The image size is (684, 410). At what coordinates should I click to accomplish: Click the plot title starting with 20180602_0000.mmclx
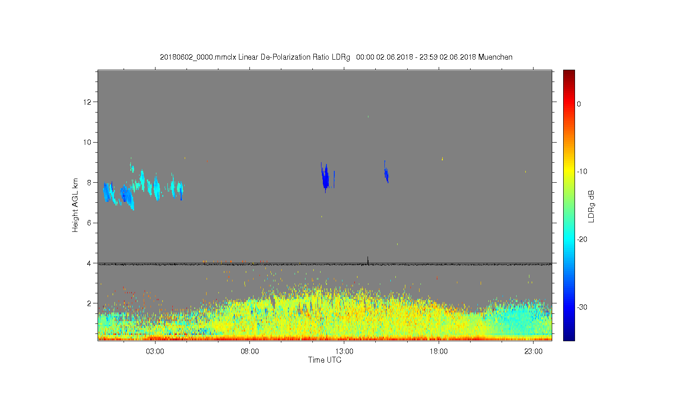tap(336, 57)
